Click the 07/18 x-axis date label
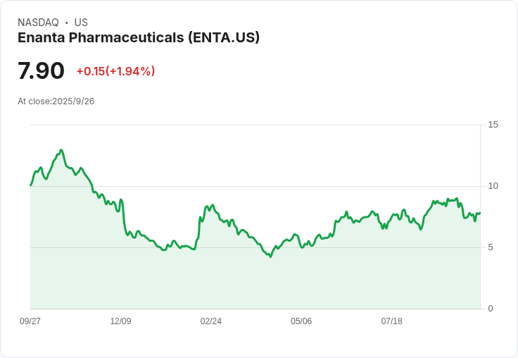 pos(392,321)
